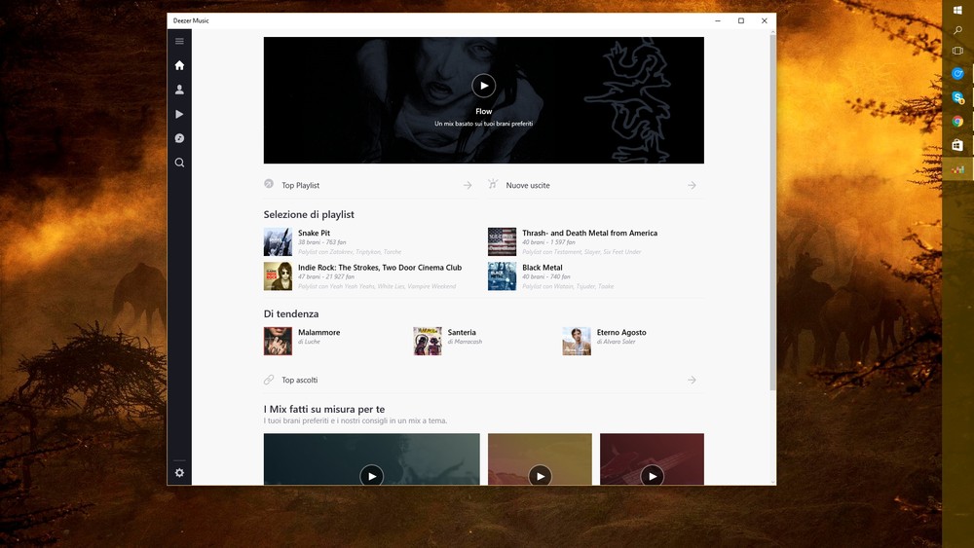Open the Windows Start menu
The width and height of the screenshot is (974, 548).
point(957,10)
